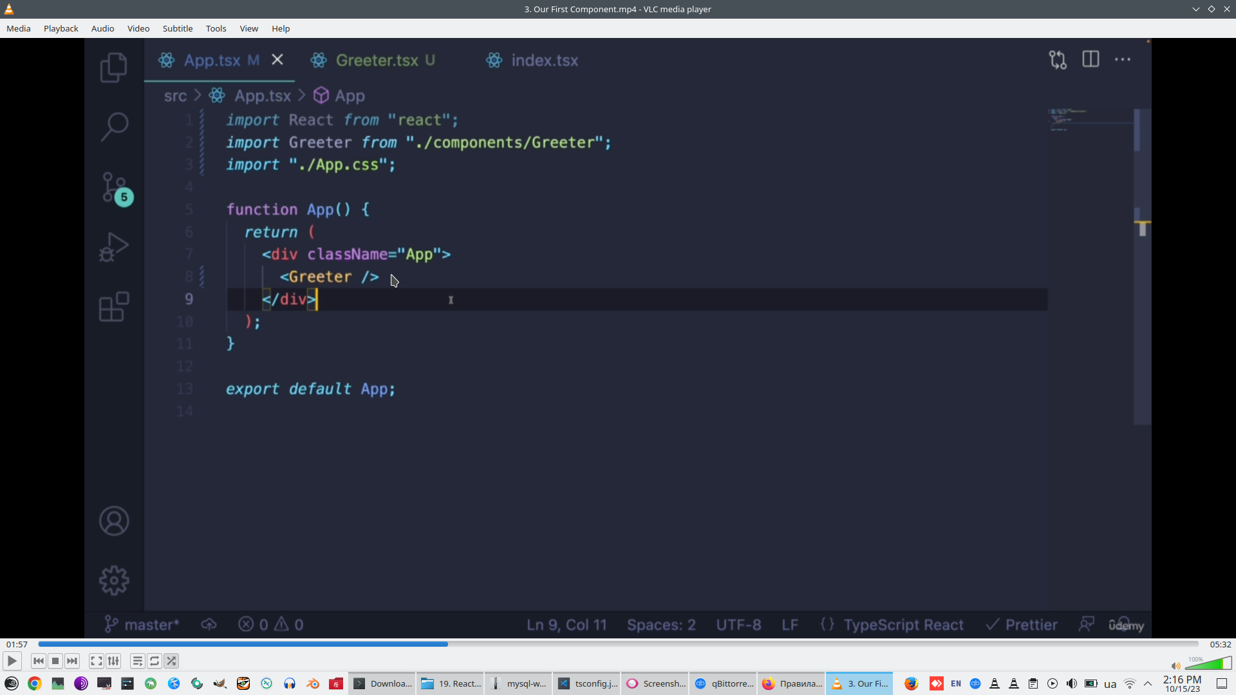
Task: Toggle random shuffle playback
Action: [171, 661]
